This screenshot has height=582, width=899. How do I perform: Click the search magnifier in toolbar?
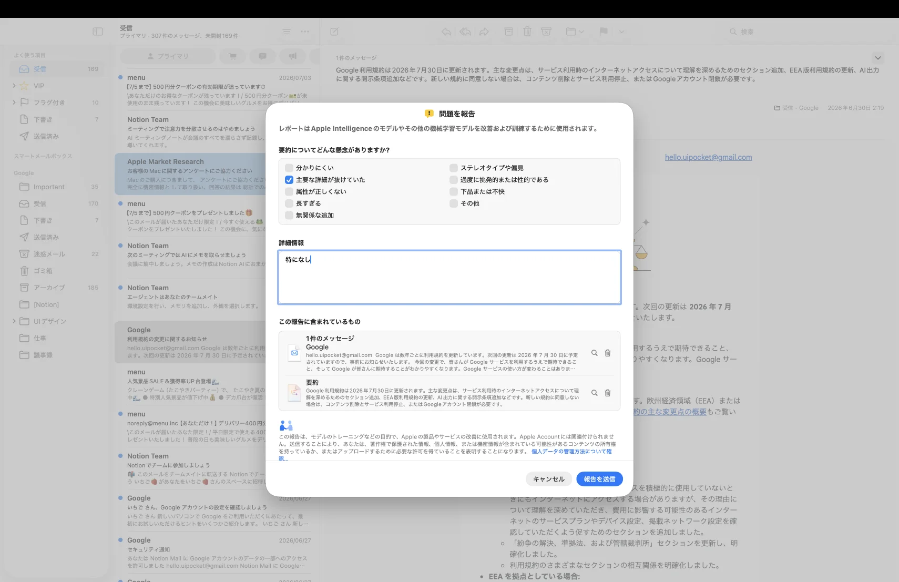click(x=733, y=32)
